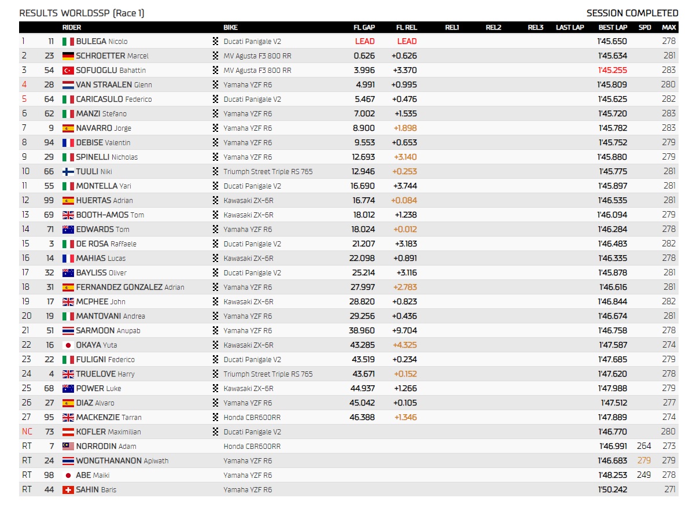Click the RIDER column header
This screenshot has height=505, width=689.
(x=72, y=27)
